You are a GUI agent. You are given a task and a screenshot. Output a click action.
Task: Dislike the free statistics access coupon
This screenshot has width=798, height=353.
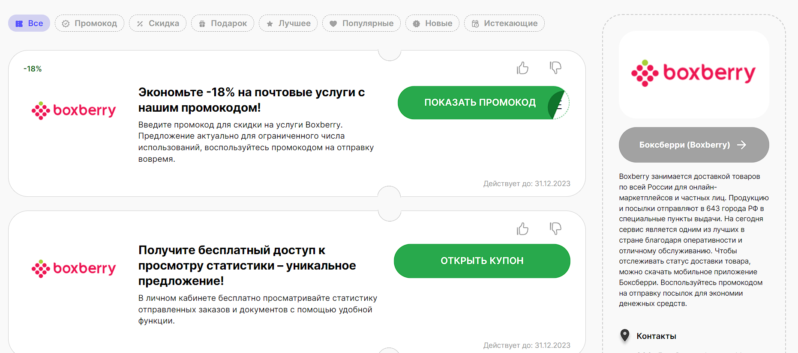tap(555, 228)
